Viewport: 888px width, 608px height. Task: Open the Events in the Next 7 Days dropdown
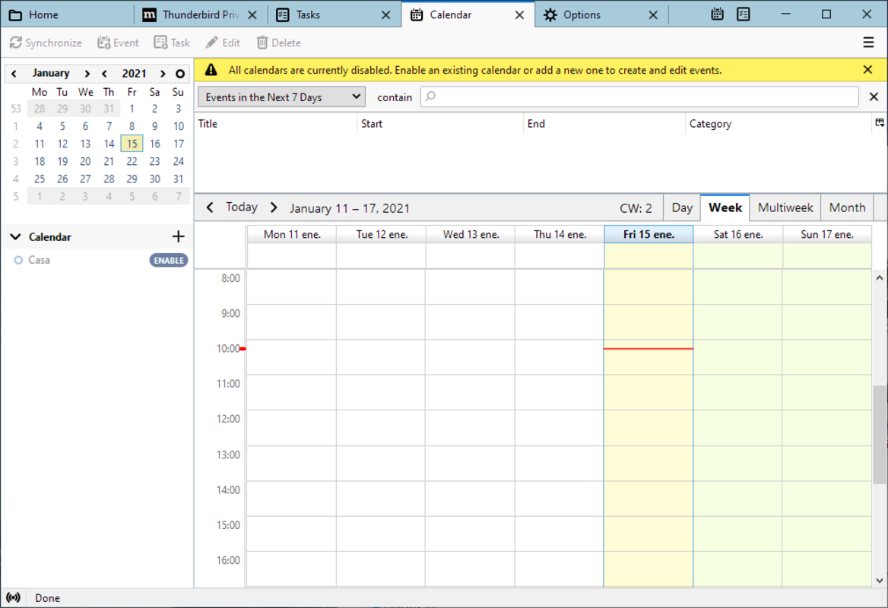coord(281,97)
